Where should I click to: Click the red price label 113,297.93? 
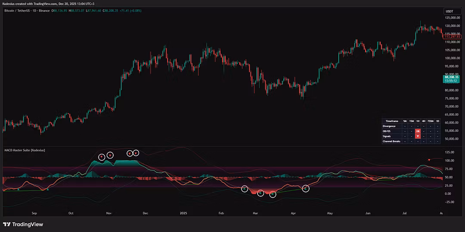(454, 37)
